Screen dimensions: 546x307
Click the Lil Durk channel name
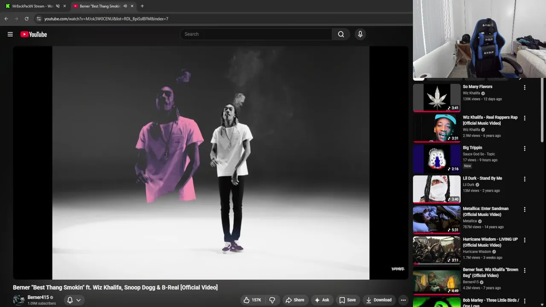pos(468,185)
